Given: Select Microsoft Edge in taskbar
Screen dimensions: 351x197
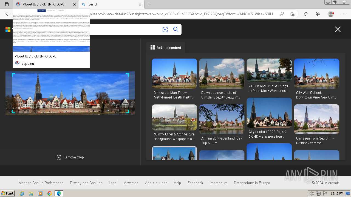Looking at the screenshot, I should click(59, 193).
